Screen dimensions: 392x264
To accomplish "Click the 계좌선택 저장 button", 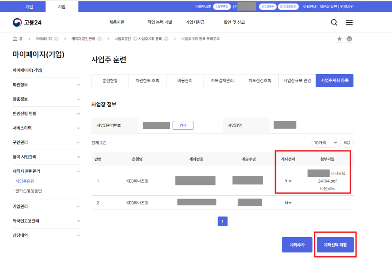I will tap(335, 245).
